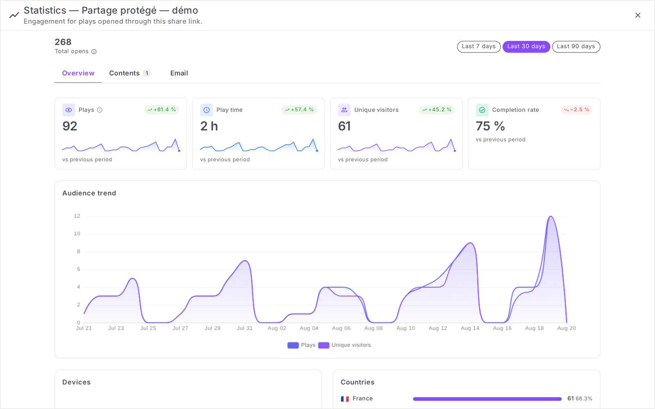Open the Contents tab

click(x=130, y=73)
